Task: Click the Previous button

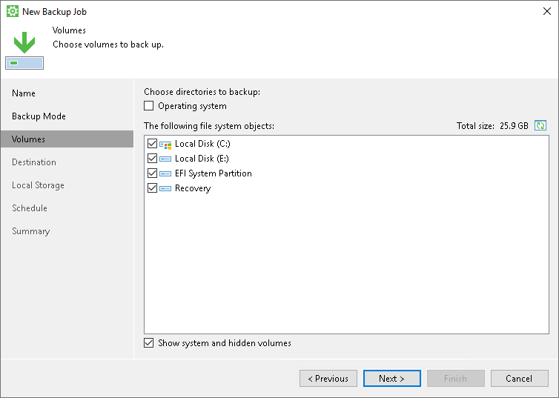Action: (328, 379)
